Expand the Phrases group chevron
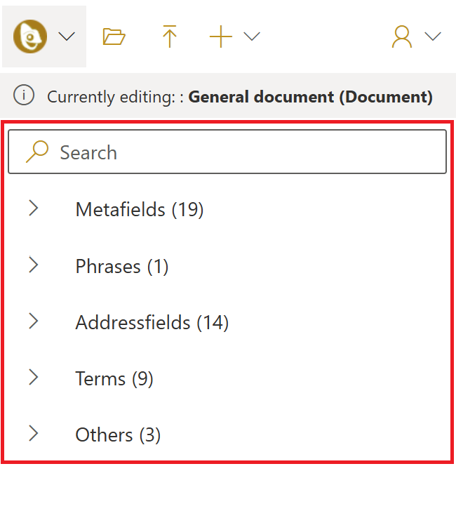 [x=33, y=265]
